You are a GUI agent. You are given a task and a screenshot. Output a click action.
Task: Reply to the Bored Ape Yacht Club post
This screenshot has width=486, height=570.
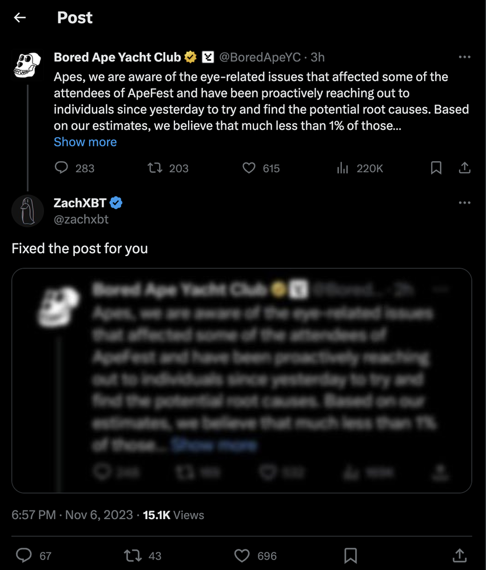[x=62, y=168]
